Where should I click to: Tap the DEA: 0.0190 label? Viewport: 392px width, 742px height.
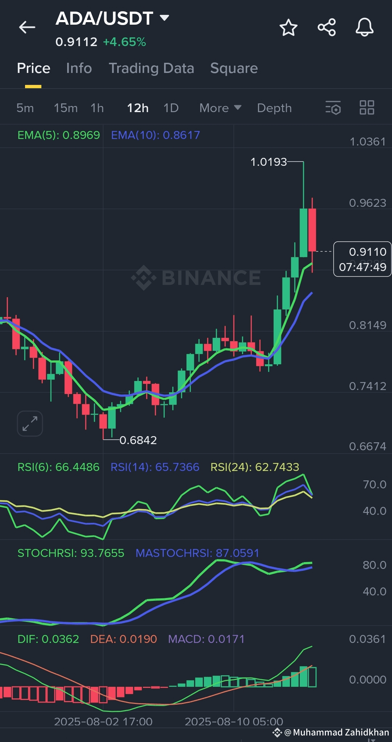(x=123, y=639)
